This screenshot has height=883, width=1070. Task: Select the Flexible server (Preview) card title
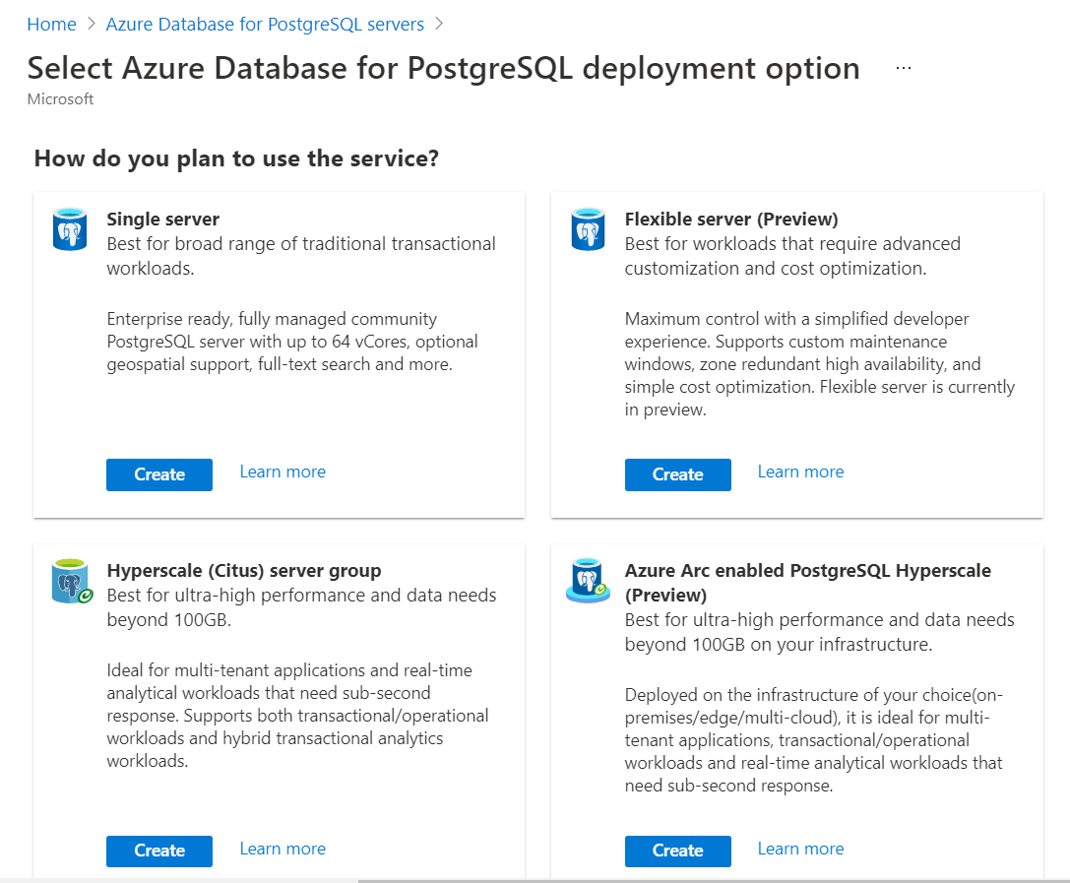tap(731, 219)
